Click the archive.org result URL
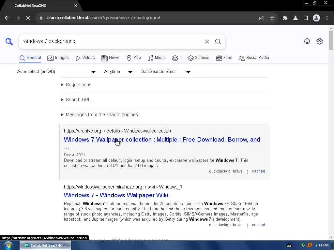 coord(117,131)
